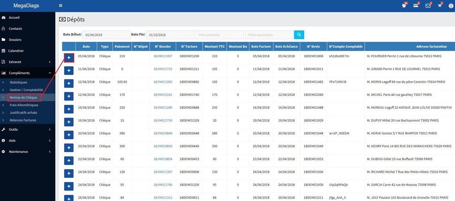
Task: Open the credit card notification icon
Action: (x=415, y=6)
